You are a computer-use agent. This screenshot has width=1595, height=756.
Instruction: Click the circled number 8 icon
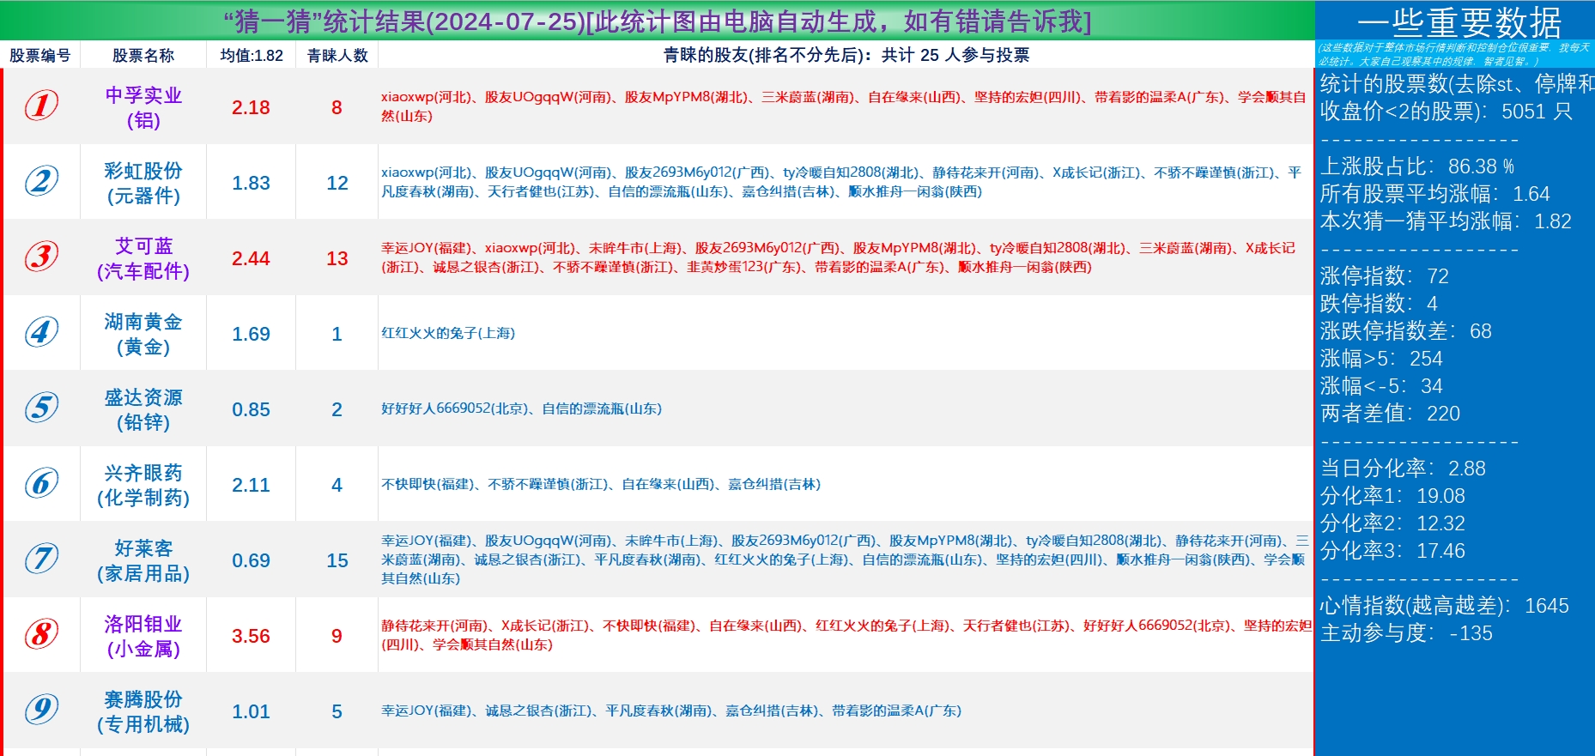coord(41,634)
